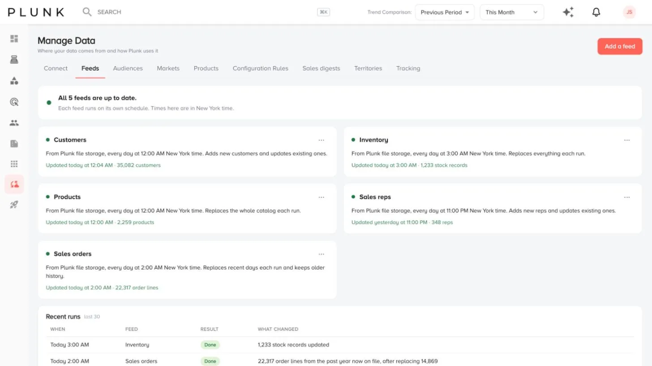Open the Markets tab
This screenshot has width=652, height=366.
[x=168, y=68]
